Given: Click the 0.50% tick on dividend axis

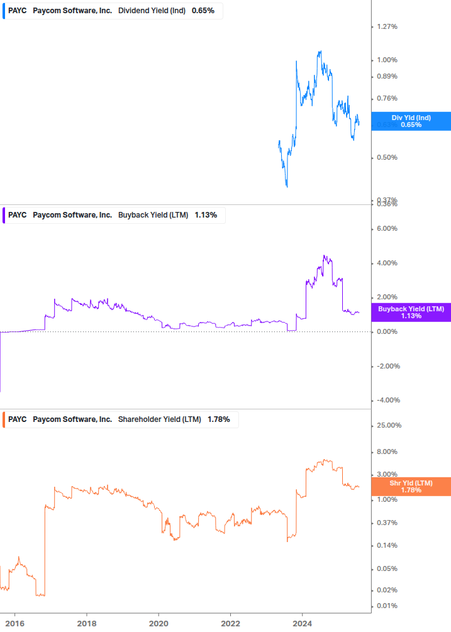Looking at the screenshot, I should [387, 157].
